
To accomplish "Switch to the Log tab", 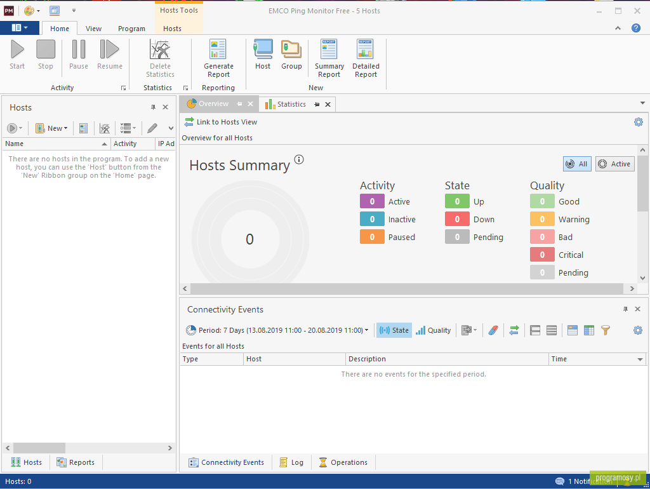I will click(x=291, y=462).
